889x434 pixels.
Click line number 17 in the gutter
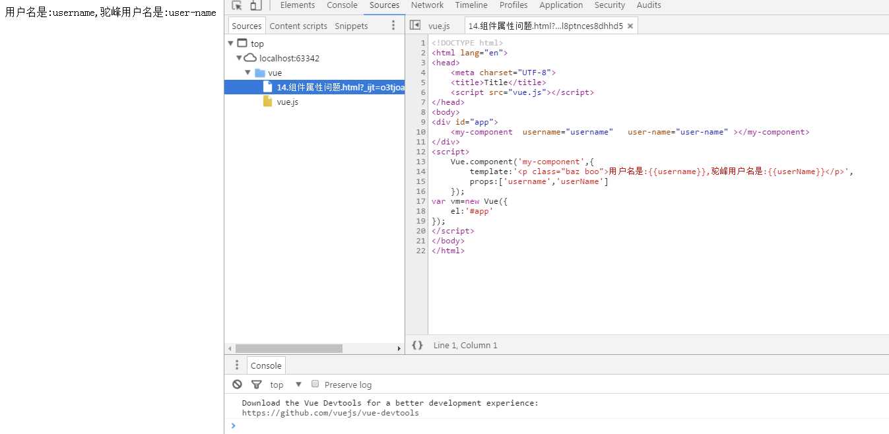(421, 201)
